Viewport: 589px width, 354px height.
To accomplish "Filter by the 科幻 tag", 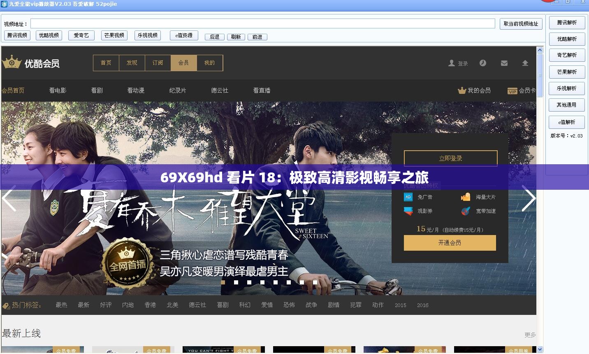I will [245, 305].
